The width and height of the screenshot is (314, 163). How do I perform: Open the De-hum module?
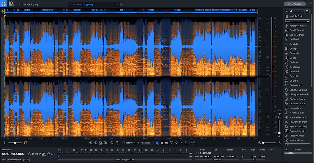tap(298, 62)
